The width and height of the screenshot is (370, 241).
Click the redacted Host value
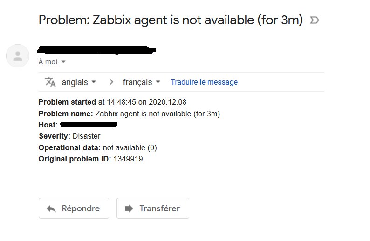(88, 125)
